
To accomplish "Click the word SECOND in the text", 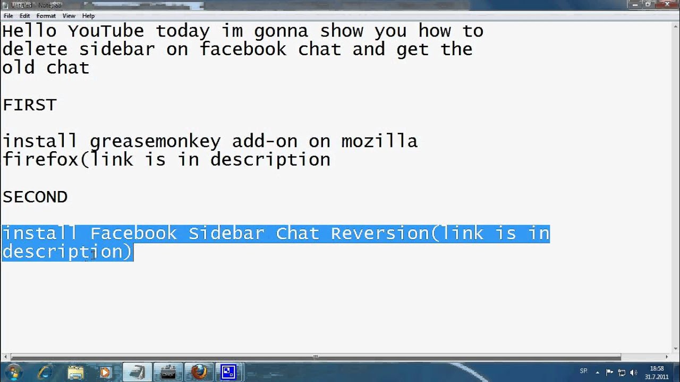I will 35,197.
